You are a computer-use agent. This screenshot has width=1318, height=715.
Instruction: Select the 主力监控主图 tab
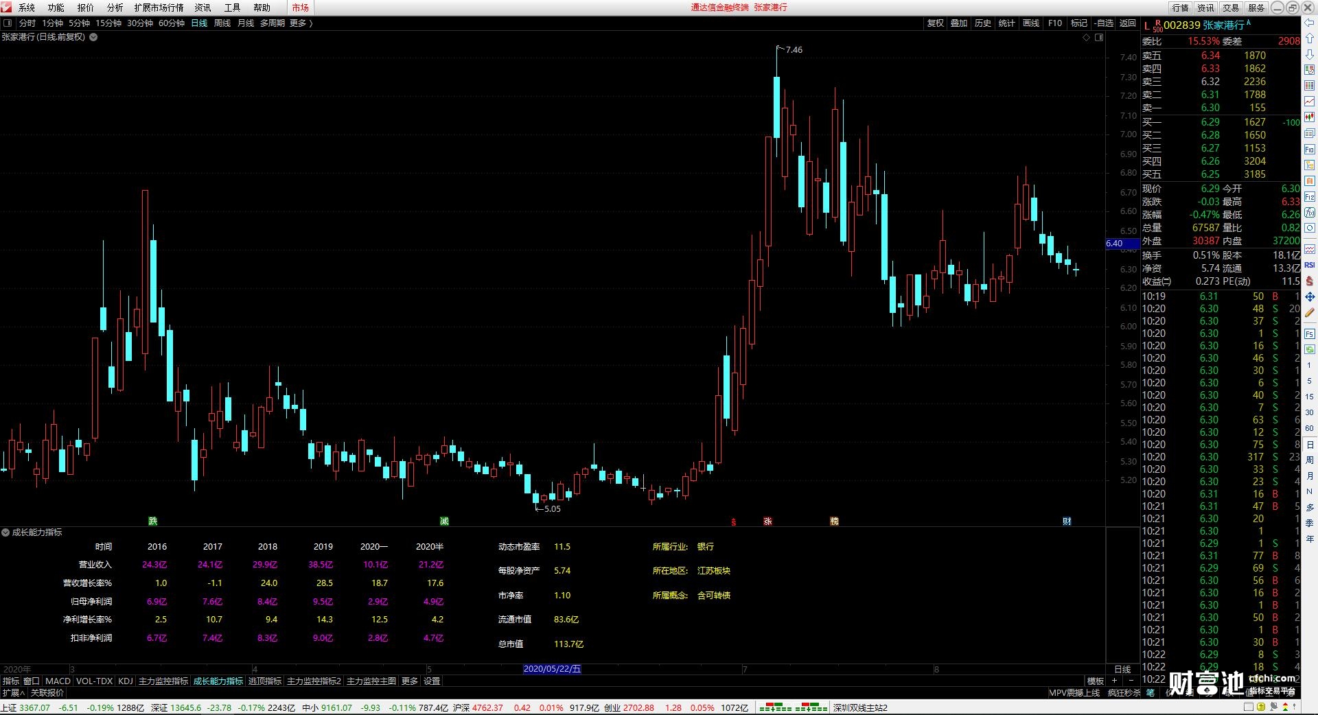(371, 681)
